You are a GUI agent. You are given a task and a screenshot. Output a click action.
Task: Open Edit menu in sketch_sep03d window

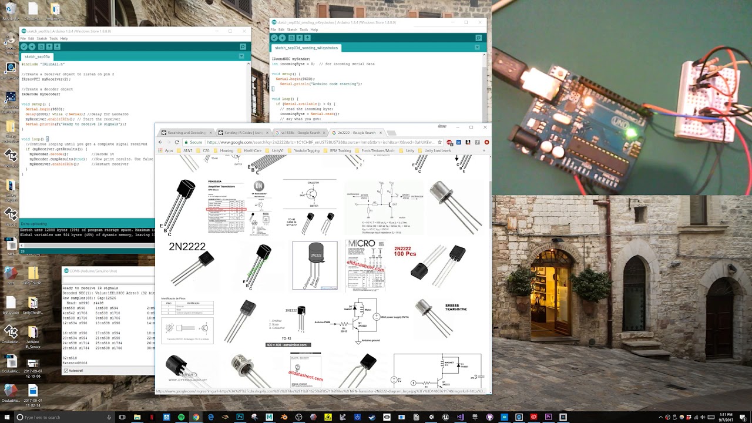pos(281,29)
